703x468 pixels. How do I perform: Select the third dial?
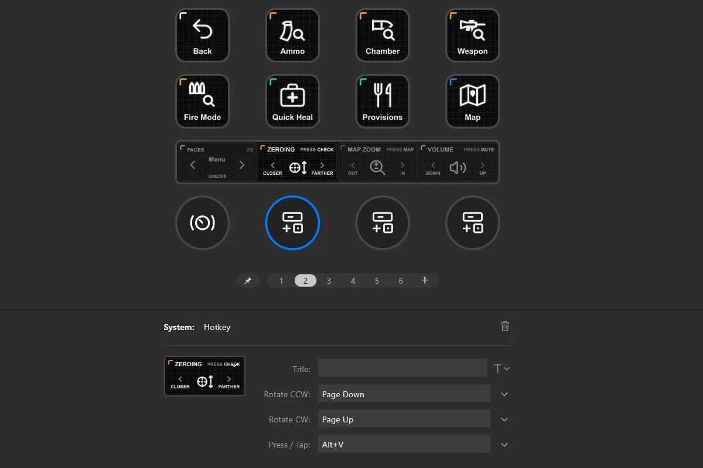(383, 223)
